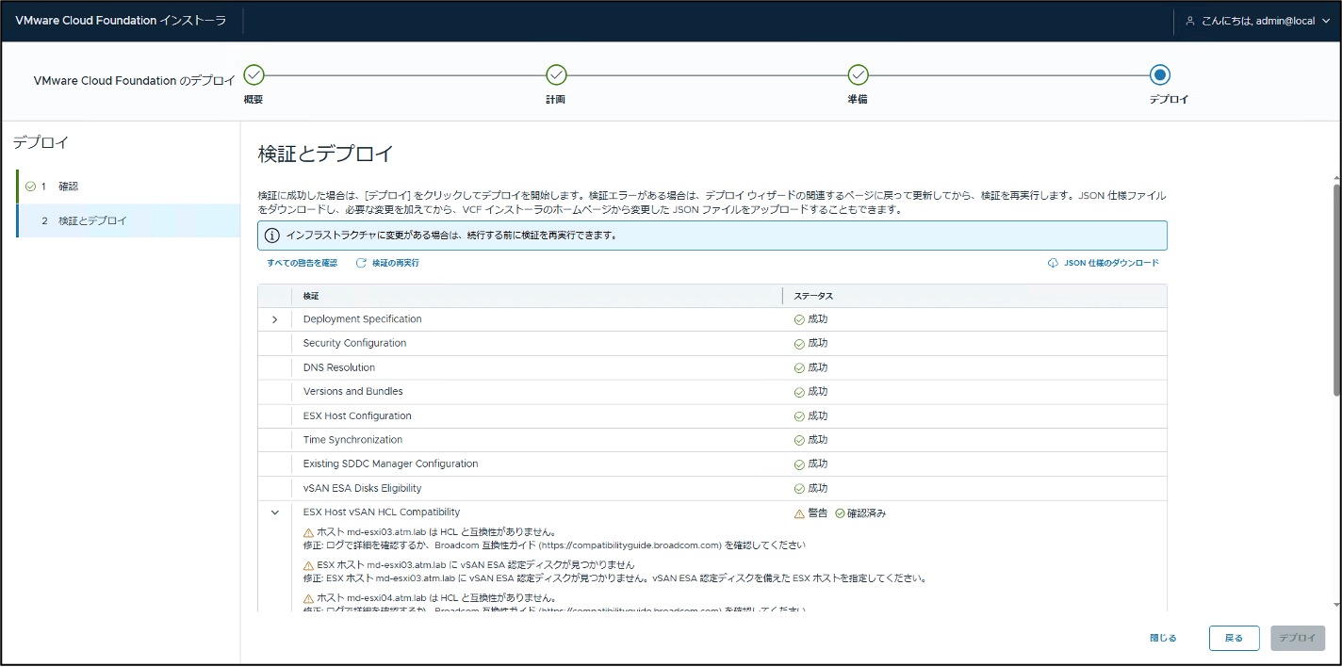This screenshot has height=667, width=1342.
Task: Click warning icon for md-esxi03 HCL incompatibility
Action: point(308,532)
